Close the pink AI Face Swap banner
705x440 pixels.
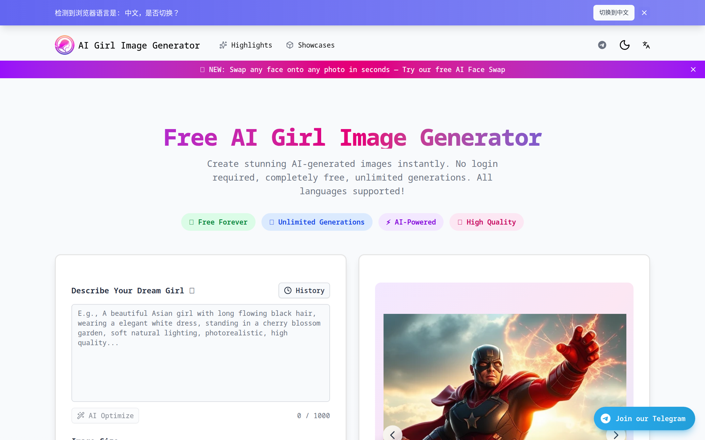693,69
